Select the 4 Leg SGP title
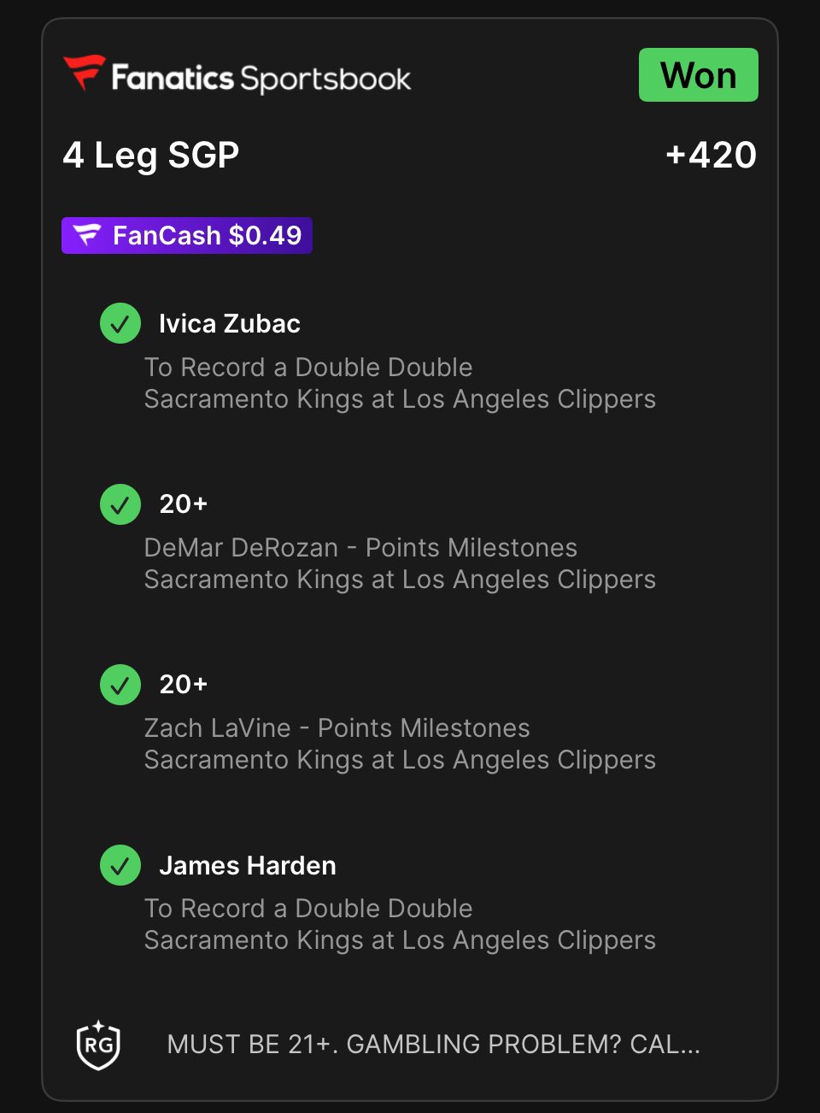The image size is (820, 1113). click(151, 156)
